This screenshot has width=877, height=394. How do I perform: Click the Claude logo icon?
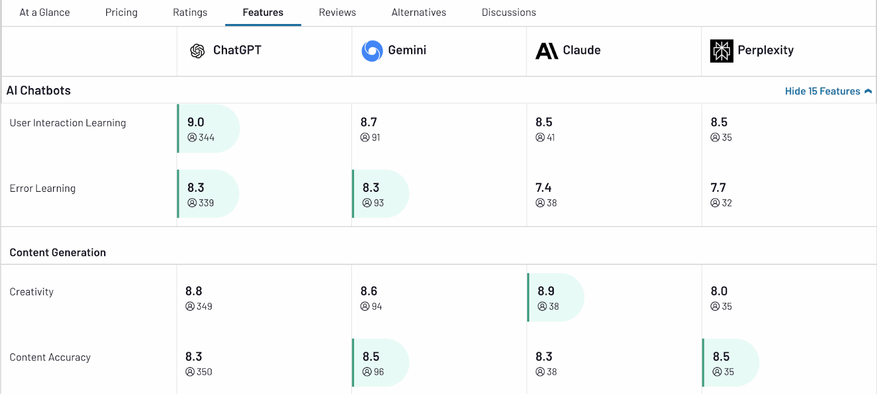(x=546, y=51)
